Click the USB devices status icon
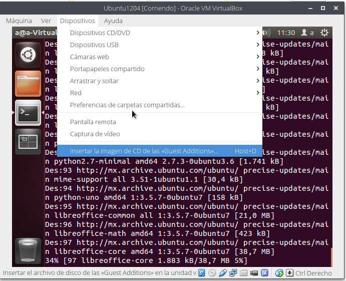Screen dimensions: 346x281 (x=223, y=273)
